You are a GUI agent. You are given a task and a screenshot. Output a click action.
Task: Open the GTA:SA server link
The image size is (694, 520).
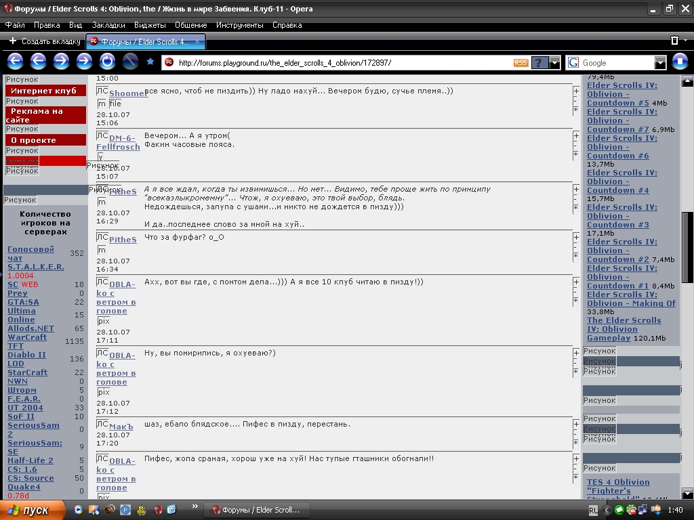coord(24,302)
